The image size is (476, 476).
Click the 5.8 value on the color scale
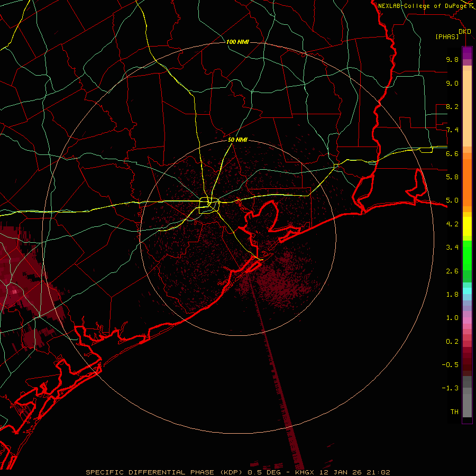[452, 177]
